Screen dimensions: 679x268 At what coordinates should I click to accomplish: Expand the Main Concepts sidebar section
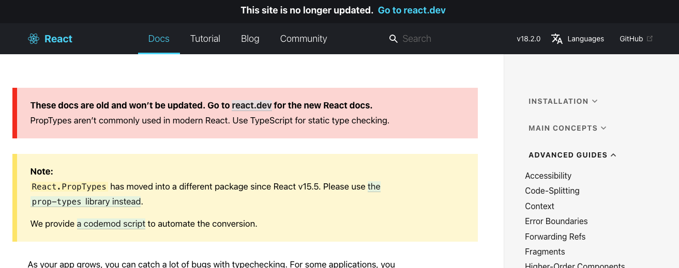pos(568,128)
